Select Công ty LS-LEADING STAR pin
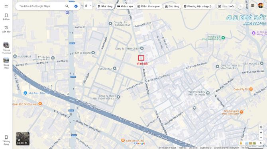Image resolution: width=267 pixels, height=149 pixels. pyautogui.click(x=110, y=23)
